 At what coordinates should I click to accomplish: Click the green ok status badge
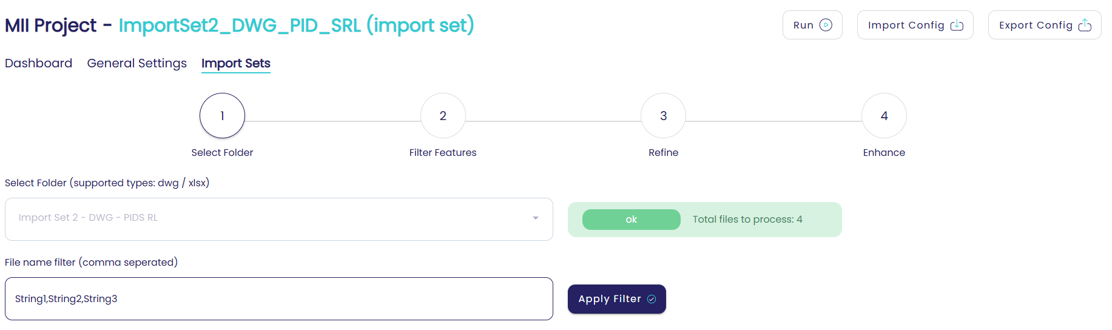click(631, 220)
